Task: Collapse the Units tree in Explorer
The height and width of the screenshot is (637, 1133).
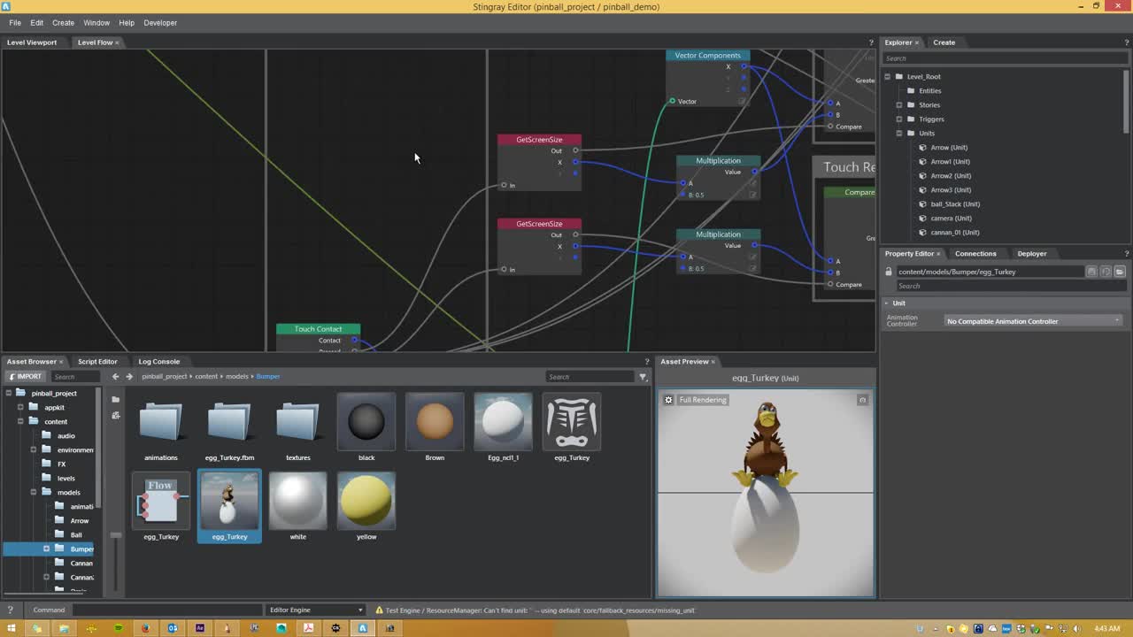Action: click(899, 133)
